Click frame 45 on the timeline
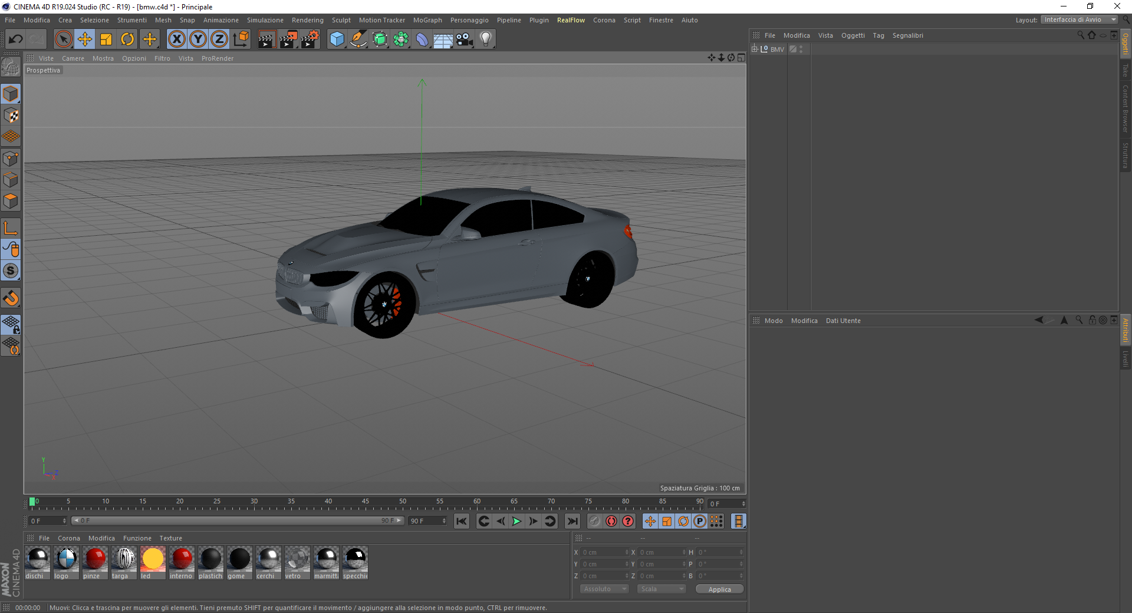The width and height of the screenshot is (1132, 613). [366, 503]
